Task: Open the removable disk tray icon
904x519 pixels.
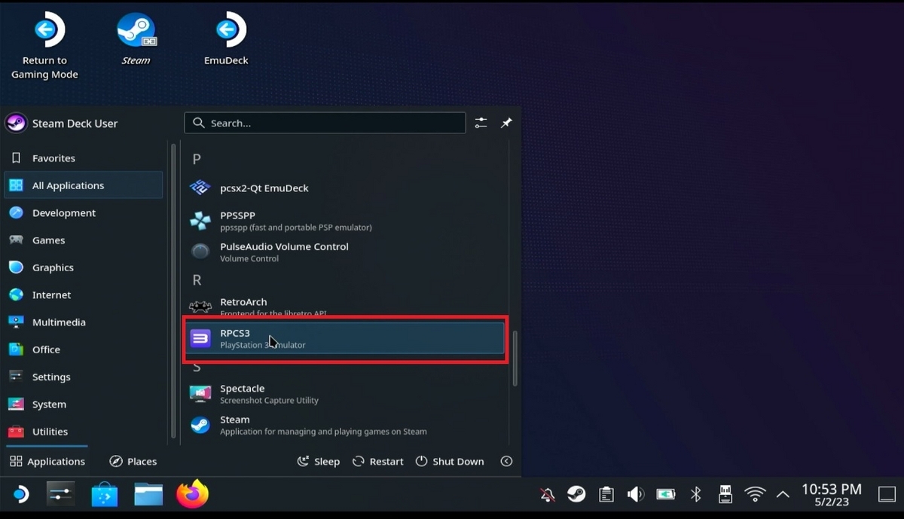Action: pyautogui.click(x=725, y=495)
